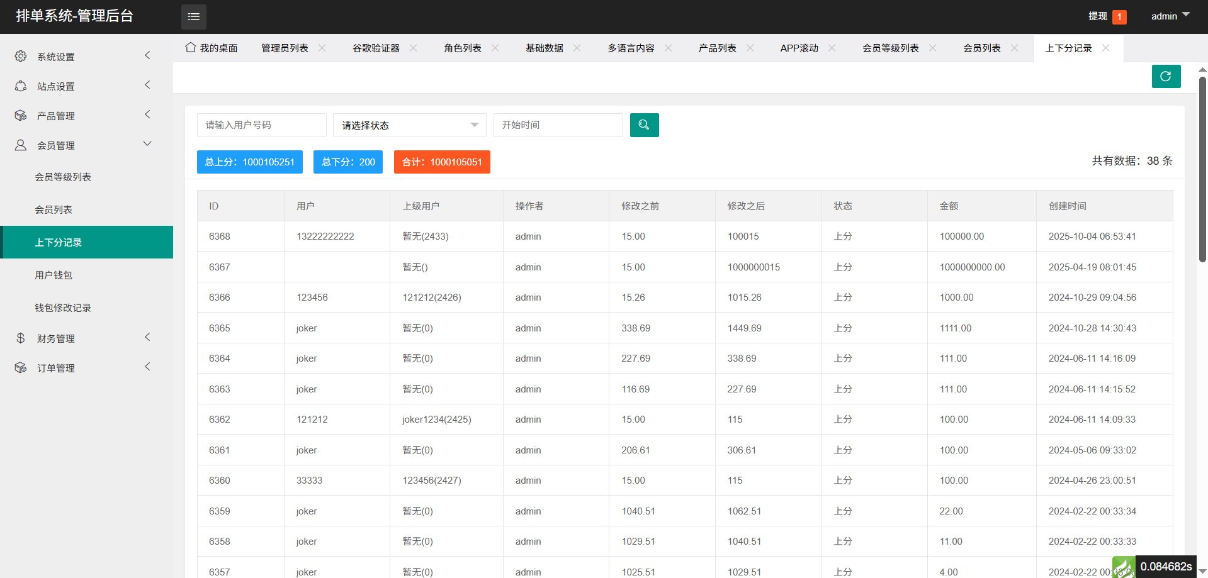Close the 上下分记录 tab
This screenshot has width=1208, height=578.
click(x=1106, y=48)
